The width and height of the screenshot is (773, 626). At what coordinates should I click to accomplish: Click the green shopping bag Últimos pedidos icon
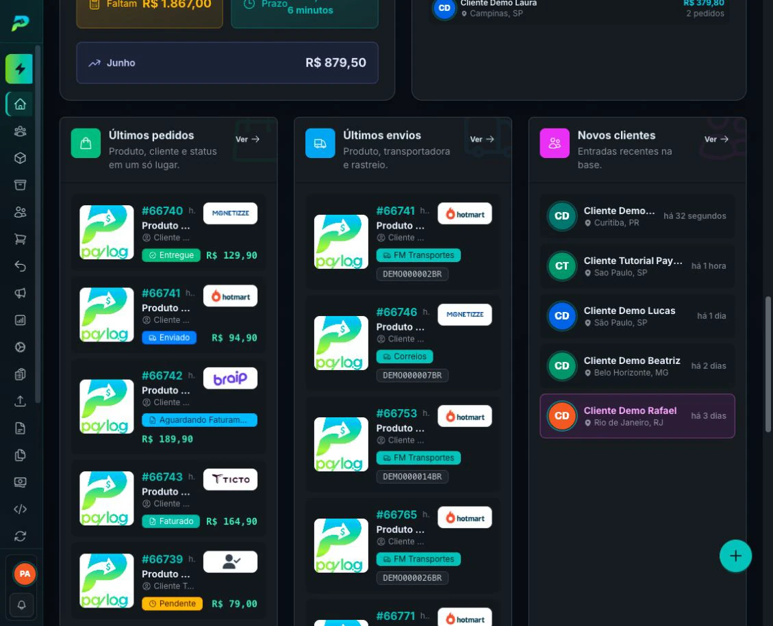pos(86,143)
